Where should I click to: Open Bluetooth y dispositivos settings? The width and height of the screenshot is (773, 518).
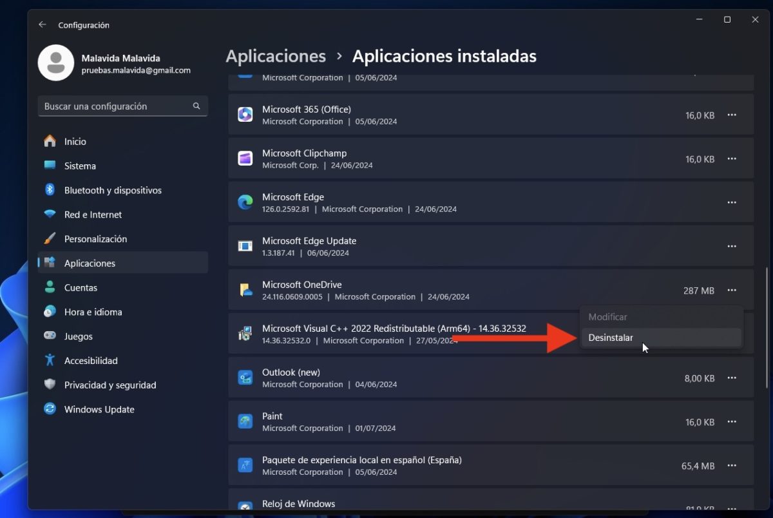pos(107,190)
